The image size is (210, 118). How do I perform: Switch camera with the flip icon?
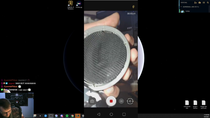tap(130, 101)
